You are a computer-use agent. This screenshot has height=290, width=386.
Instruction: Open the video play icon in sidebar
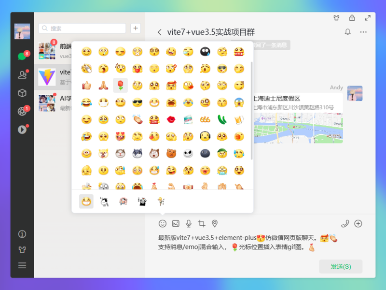22,130
